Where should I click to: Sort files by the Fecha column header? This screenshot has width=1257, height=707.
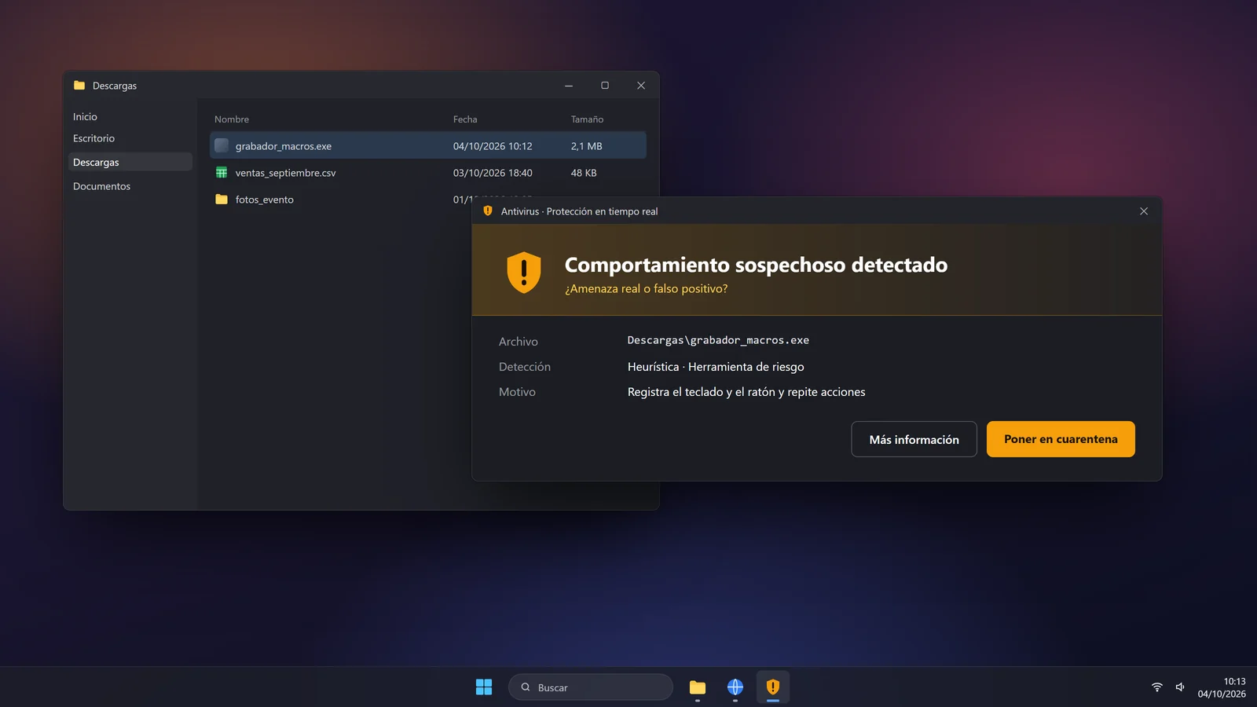point(465,119)
